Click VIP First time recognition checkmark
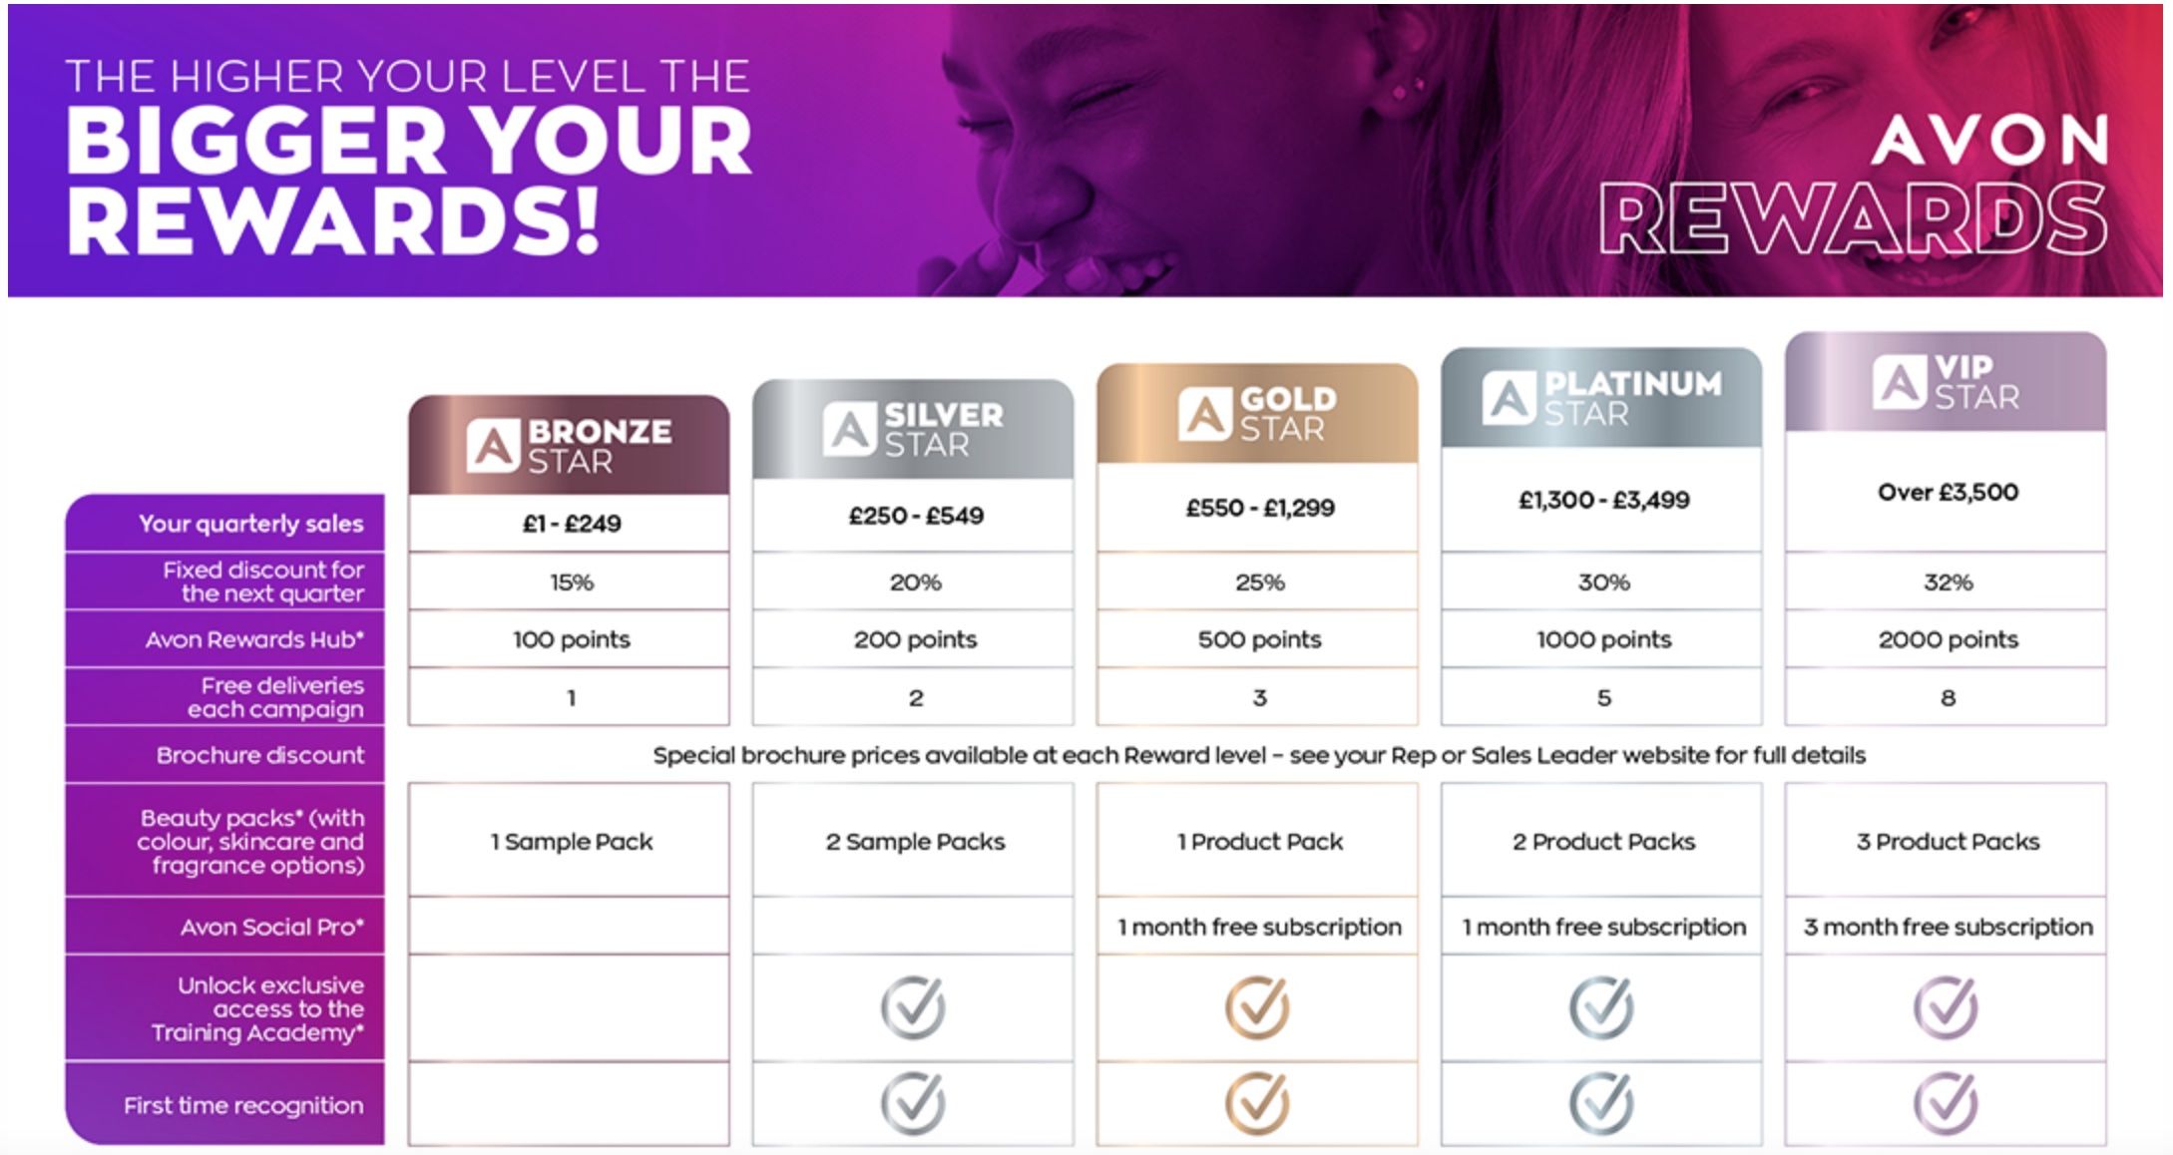 point(1946,1102)
